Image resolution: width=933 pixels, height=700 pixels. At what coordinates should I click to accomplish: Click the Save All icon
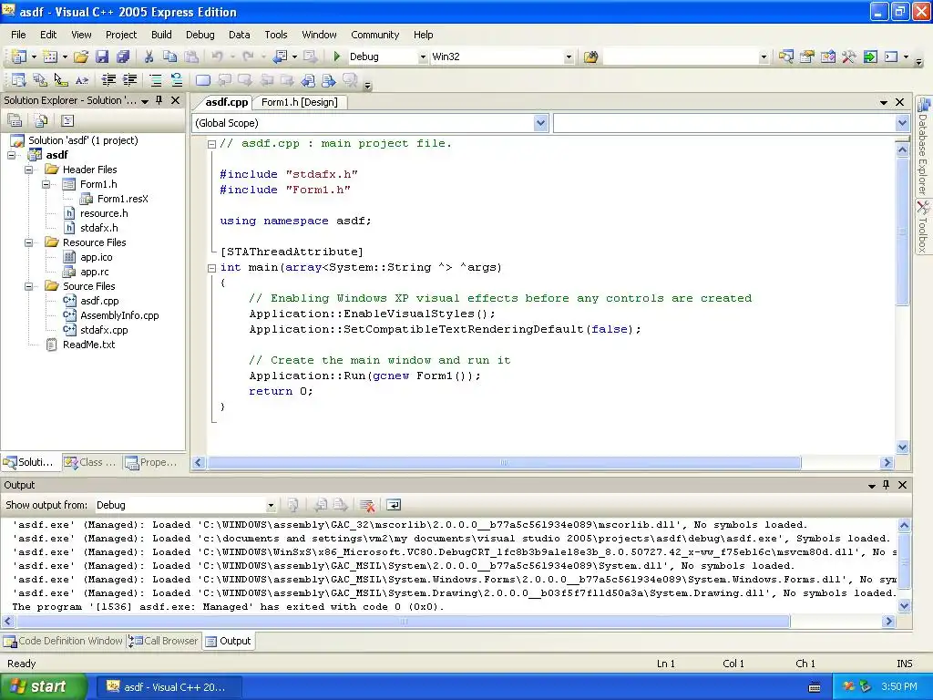pos(123,57)
